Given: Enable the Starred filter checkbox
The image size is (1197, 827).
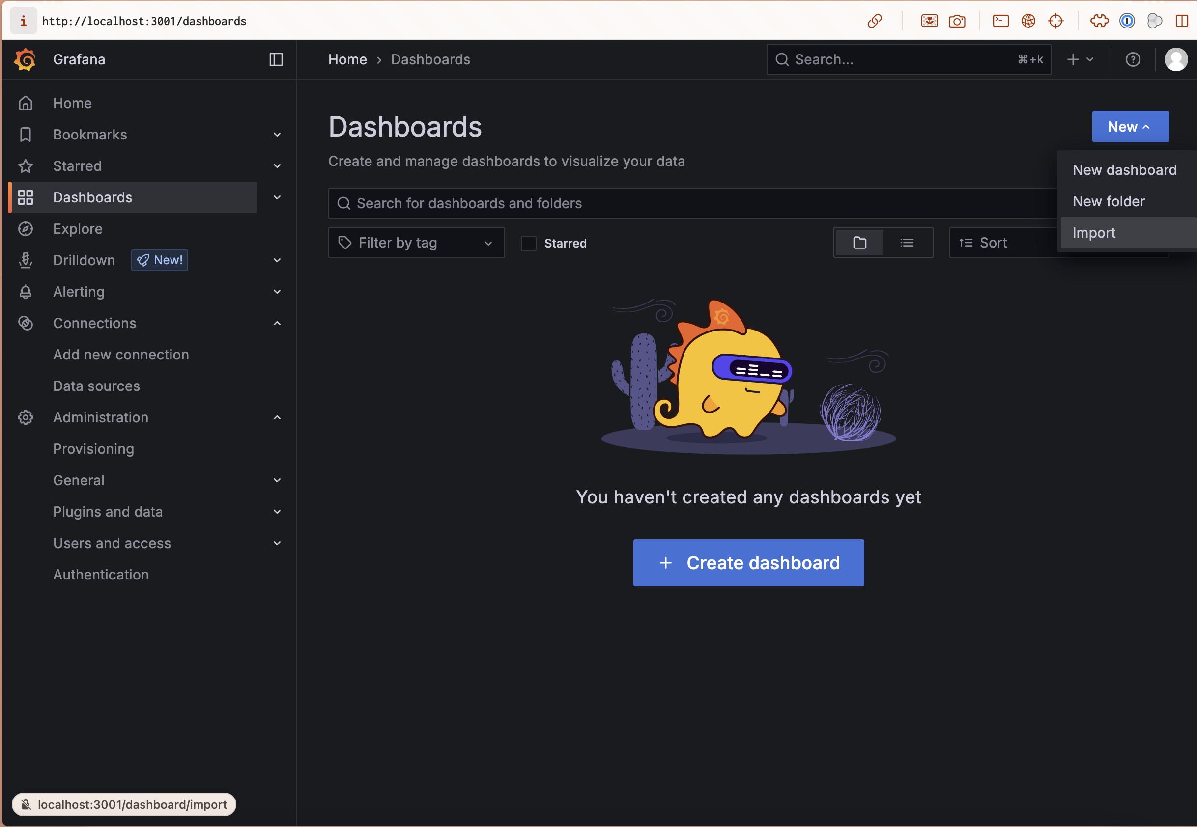Looking at the screenshot, I should 528,243.
